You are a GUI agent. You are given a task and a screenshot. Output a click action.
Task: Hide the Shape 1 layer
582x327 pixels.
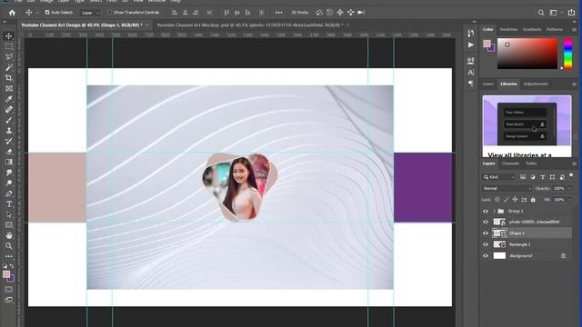[486, 233]
